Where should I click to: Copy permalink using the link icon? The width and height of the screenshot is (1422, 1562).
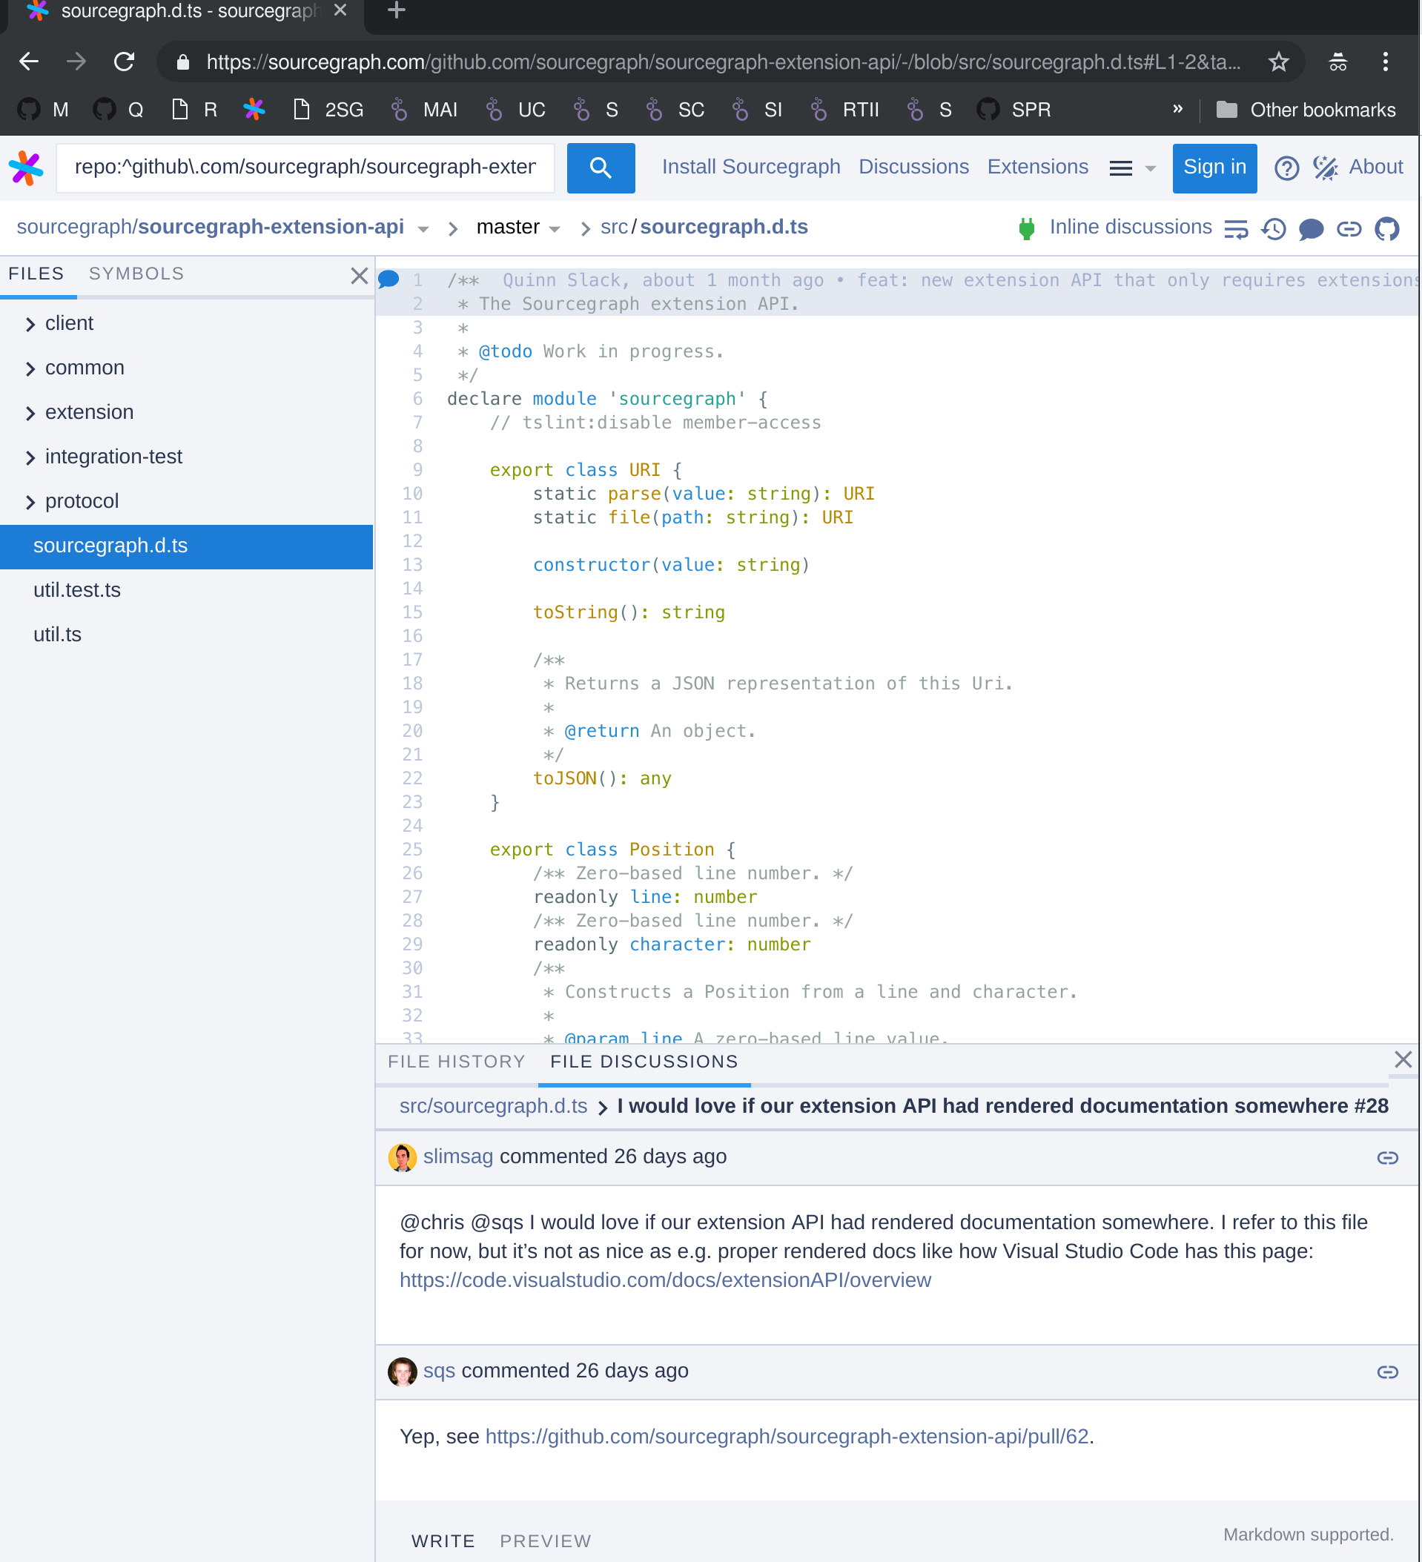coord(1349,229)
